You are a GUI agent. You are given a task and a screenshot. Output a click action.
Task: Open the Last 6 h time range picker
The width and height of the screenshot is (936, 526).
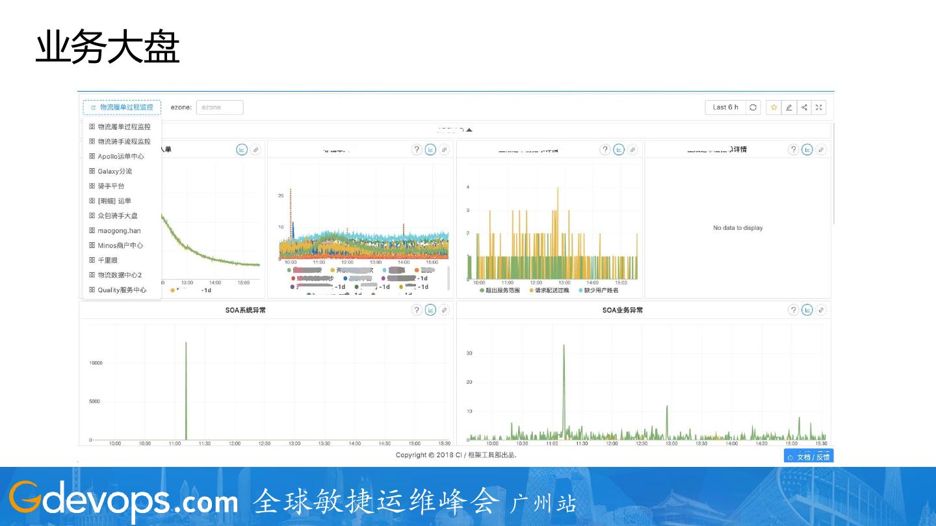[725, 107]
